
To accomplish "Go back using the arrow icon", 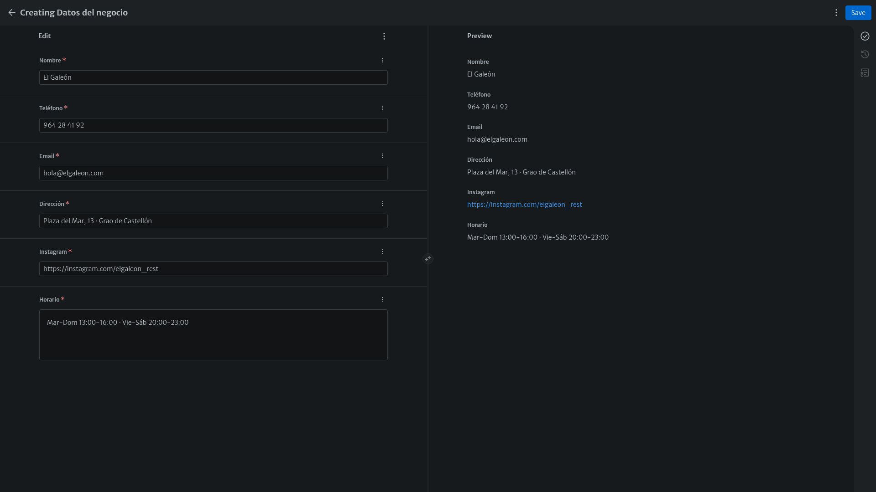I will point(12,13).
